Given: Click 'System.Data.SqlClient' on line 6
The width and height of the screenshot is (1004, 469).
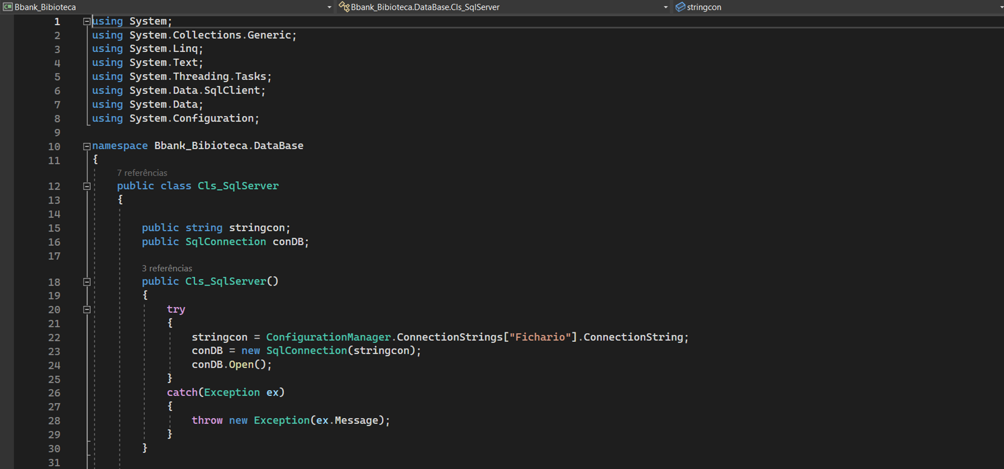Looking at the screenshot, I should click(x=195, y=90).
